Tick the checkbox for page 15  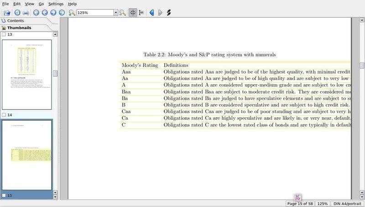pyautogui.click(x=4, y=195)
